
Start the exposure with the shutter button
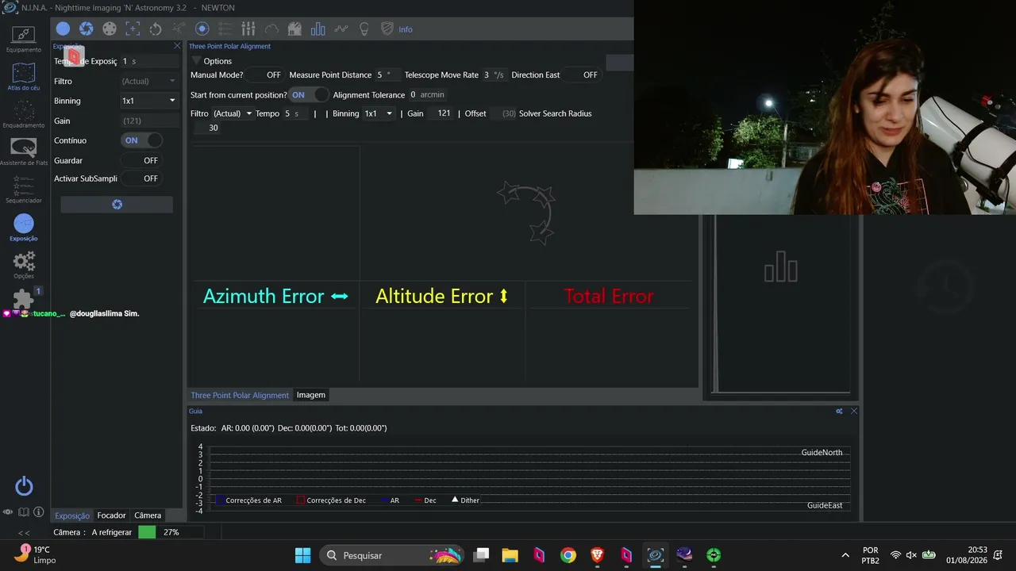117,205
